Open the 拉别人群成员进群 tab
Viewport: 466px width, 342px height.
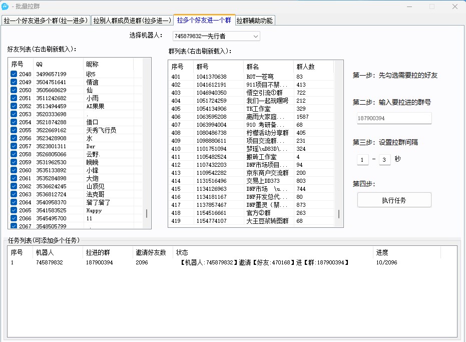pos(132,21)
